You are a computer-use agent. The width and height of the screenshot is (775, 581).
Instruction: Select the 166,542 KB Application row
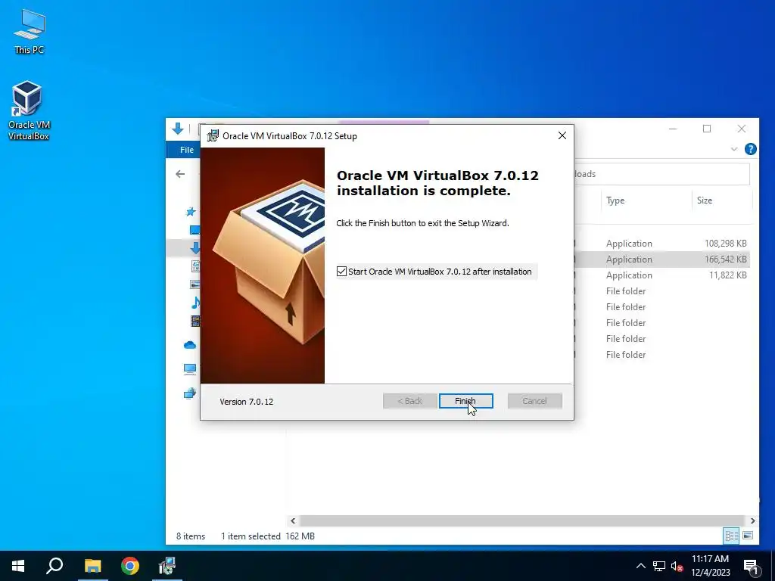click(x=661, y=259)
